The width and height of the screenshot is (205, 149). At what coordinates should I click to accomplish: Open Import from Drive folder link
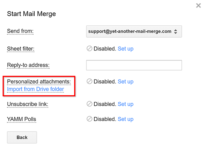35,89
